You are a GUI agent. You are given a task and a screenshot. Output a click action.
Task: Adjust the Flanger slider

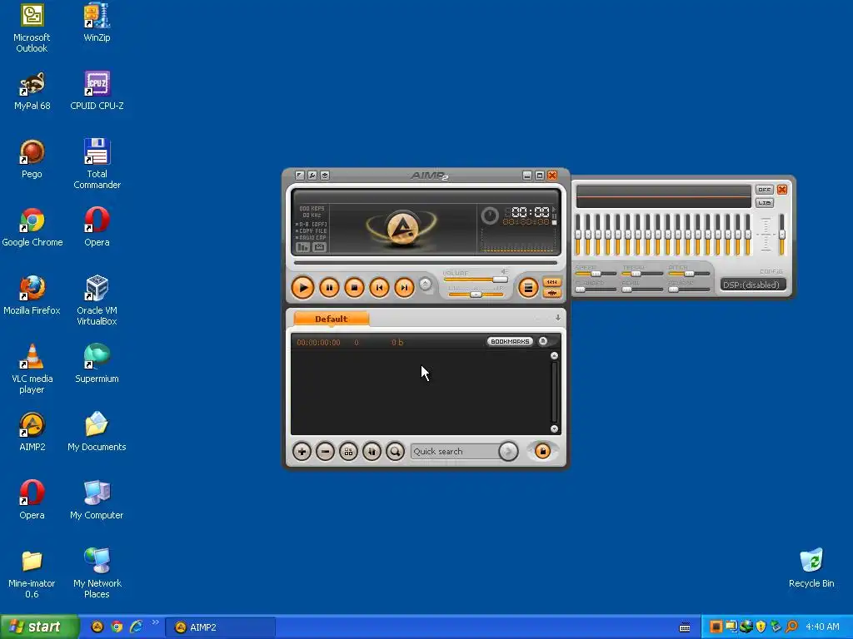[596, 290]
